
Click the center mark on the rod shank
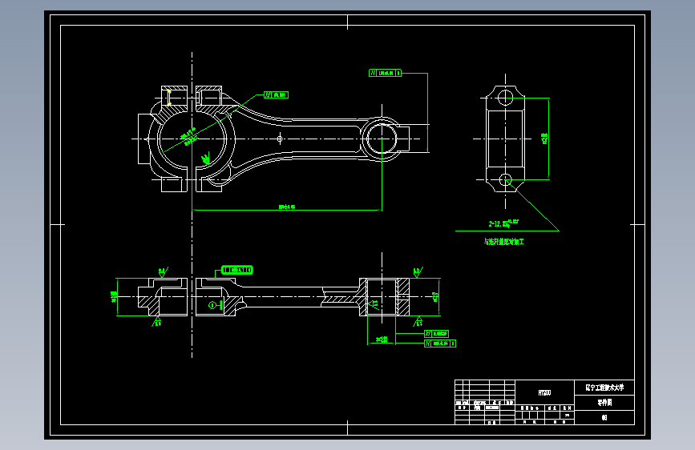280,139
